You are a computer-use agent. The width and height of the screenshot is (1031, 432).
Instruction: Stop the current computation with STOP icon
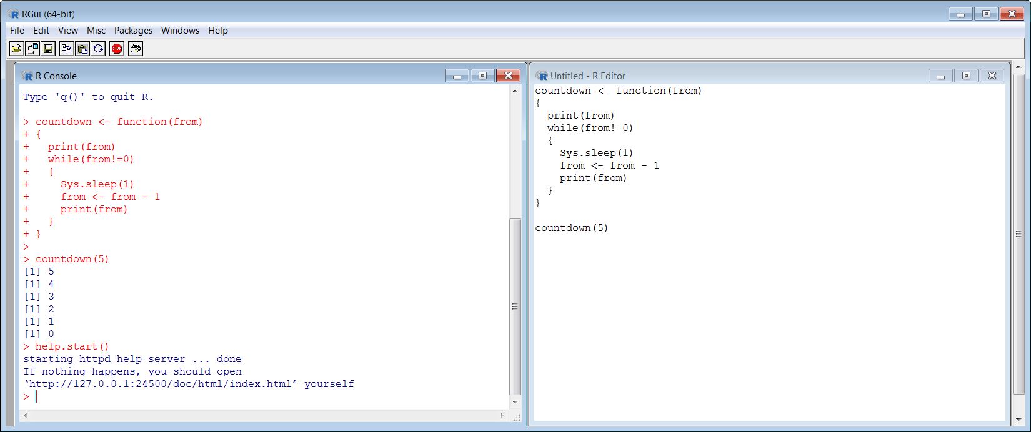click(x=117, y=49)
